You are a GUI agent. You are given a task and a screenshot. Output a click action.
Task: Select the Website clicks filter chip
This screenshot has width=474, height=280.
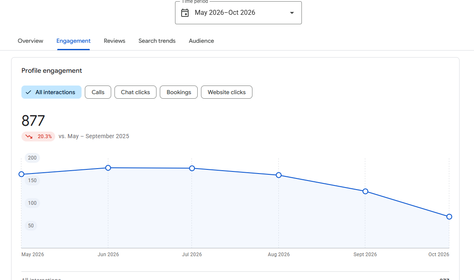pos(227,92)
